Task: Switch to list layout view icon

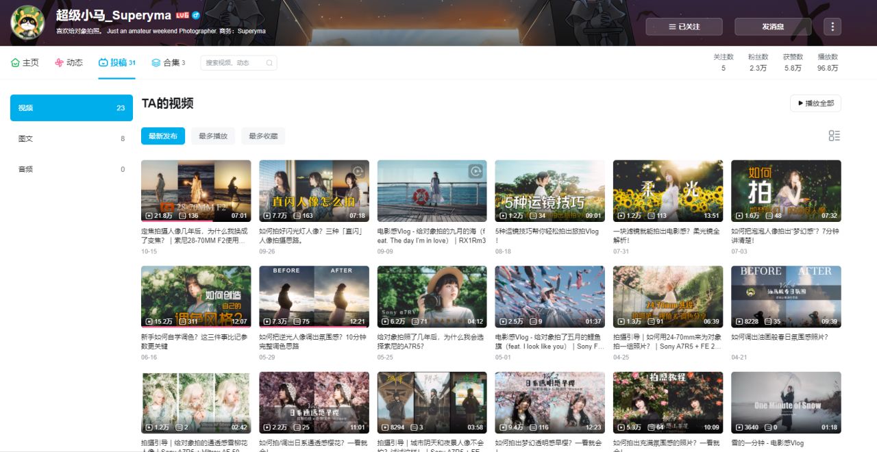Action: (x=834, y=136)
